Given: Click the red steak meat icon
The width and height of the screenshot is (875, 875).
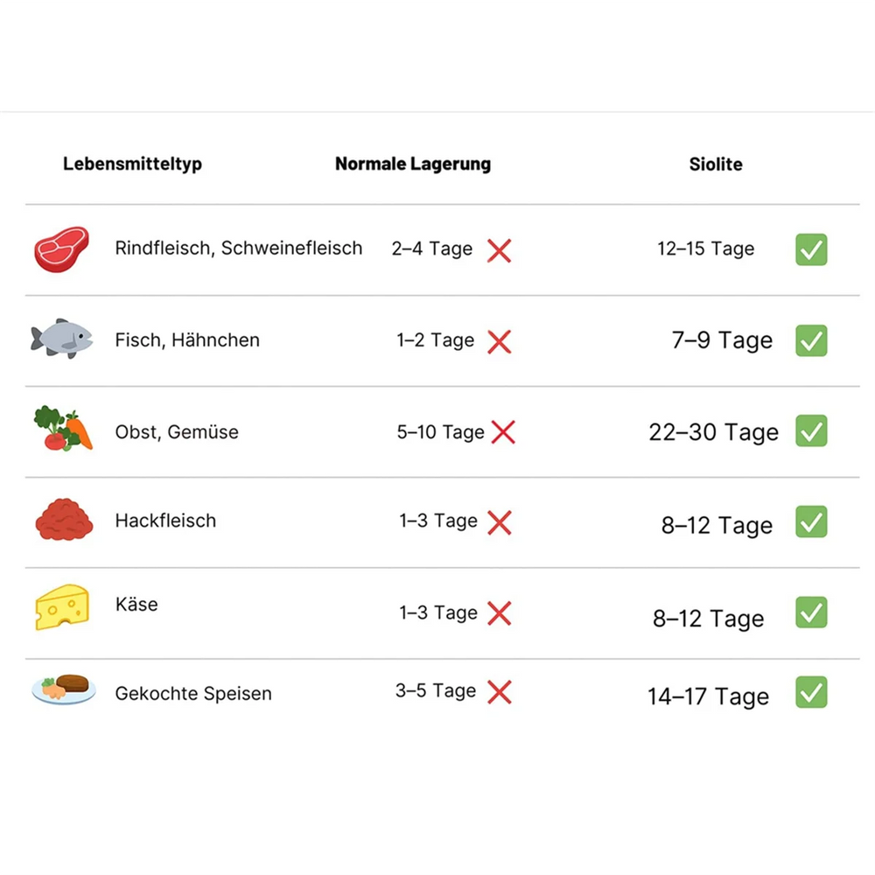Looking at the screenshot, I should (x=62, y=248).
